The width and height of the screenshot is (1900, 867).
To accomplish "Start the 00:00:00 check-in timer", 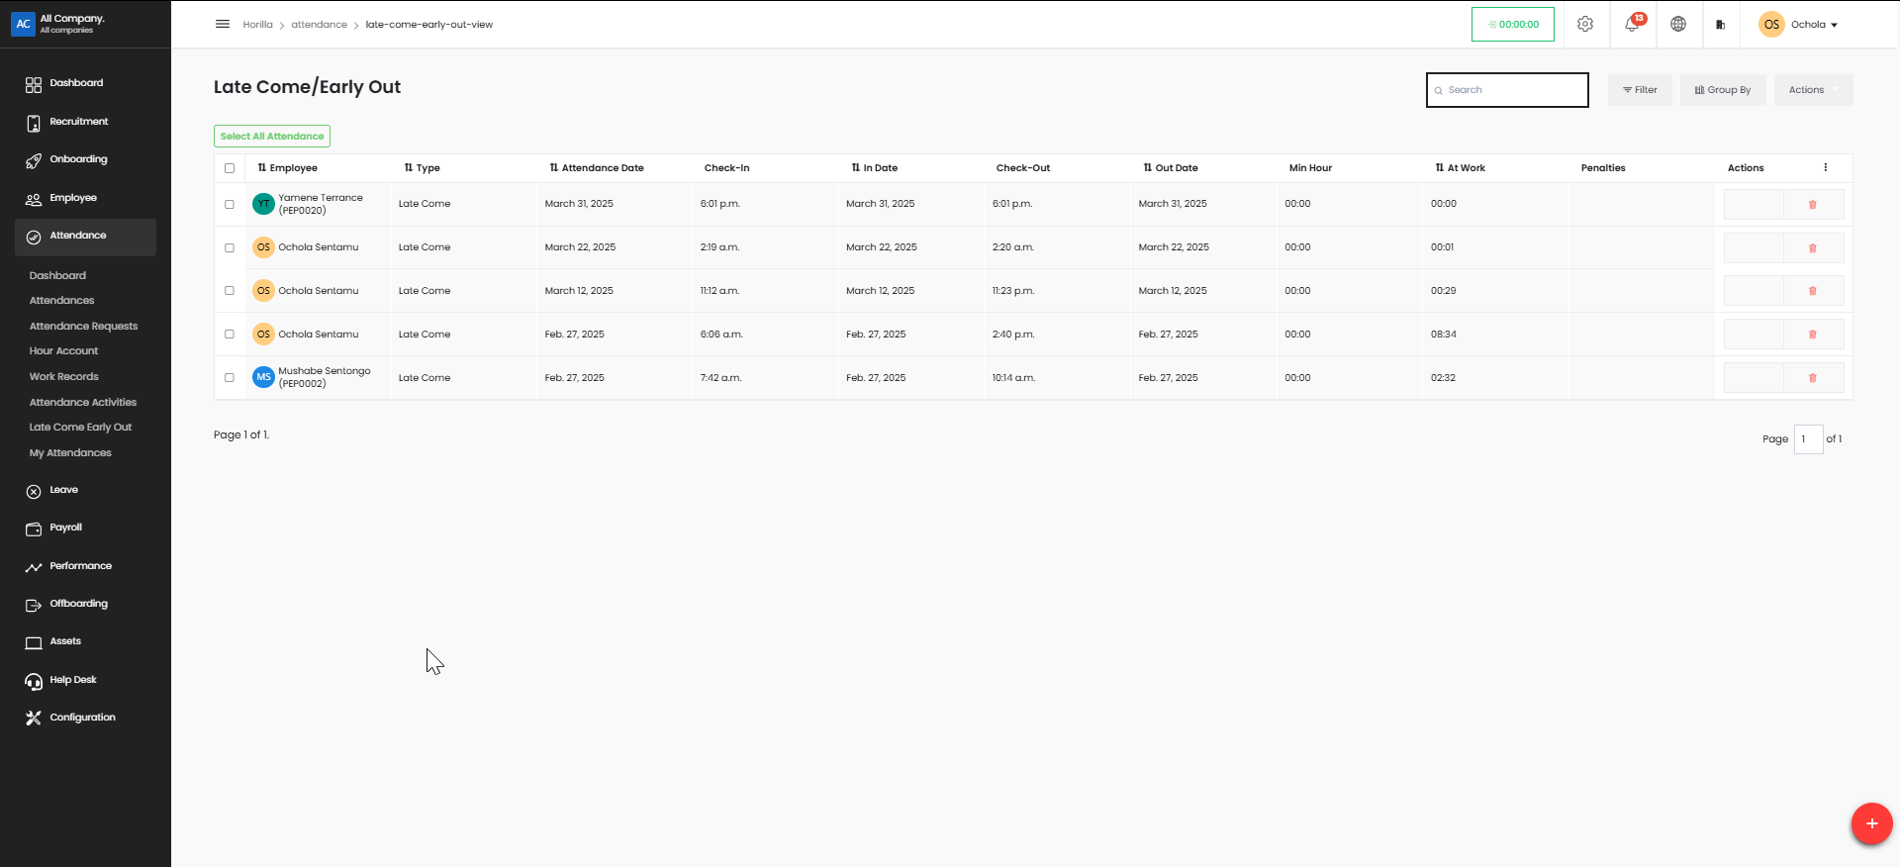I will pos(1512,25).
